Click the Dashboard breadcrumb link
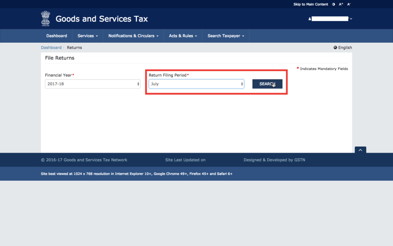Image resolution: width=393 pixels, height=246 pixels. pos(51,48)
